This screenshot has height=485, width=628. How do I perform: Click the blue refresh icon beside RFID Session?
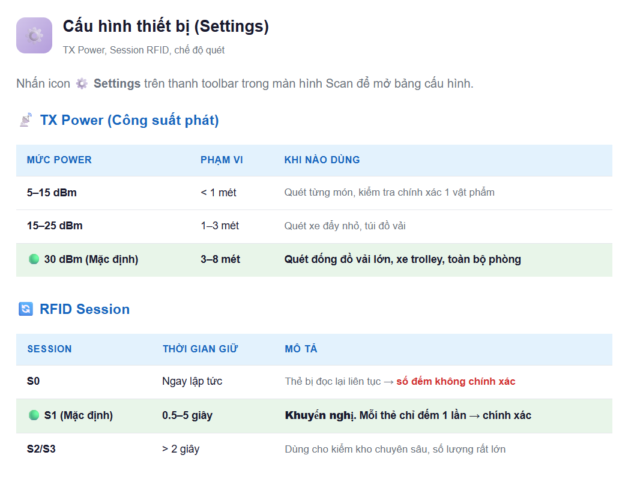[x=26, y=309]
